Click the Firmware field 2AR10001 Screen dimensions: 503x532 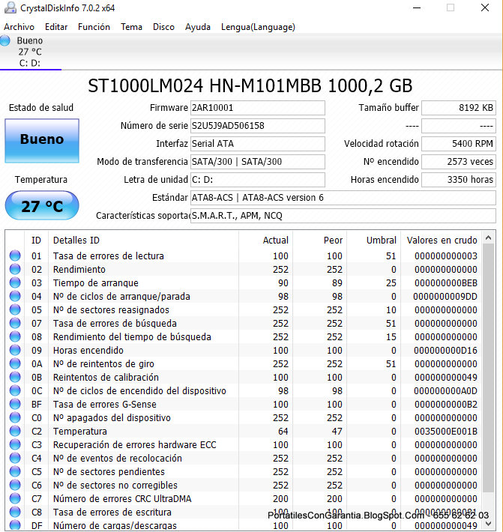(x=258, y=108)
